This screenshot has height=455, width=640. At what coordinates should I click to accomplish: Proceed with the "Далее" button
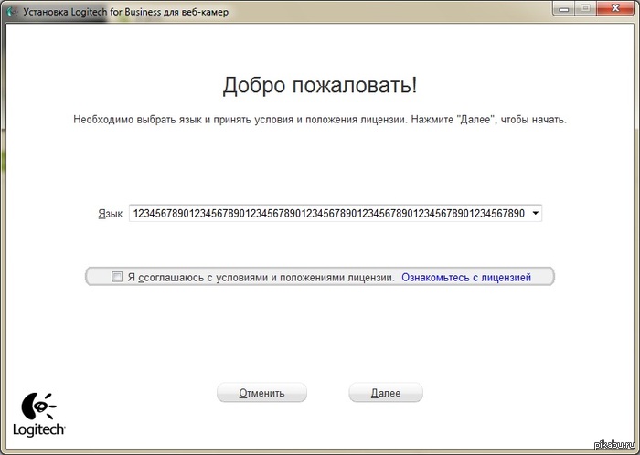tap(385, 393)
